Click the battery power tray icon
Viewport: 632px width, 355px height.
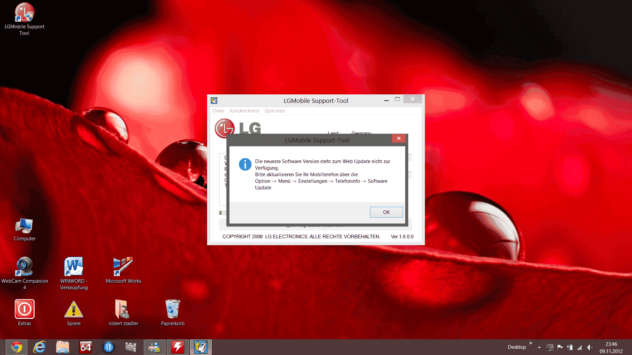click(x=570, y=347)
